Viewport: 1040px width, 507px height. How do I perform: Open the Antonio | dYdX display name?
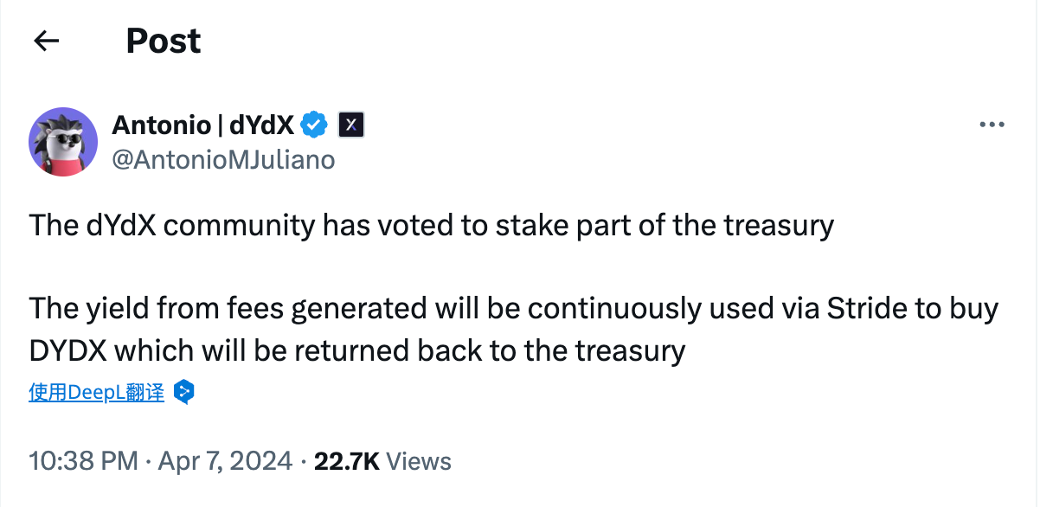point(202,125)
